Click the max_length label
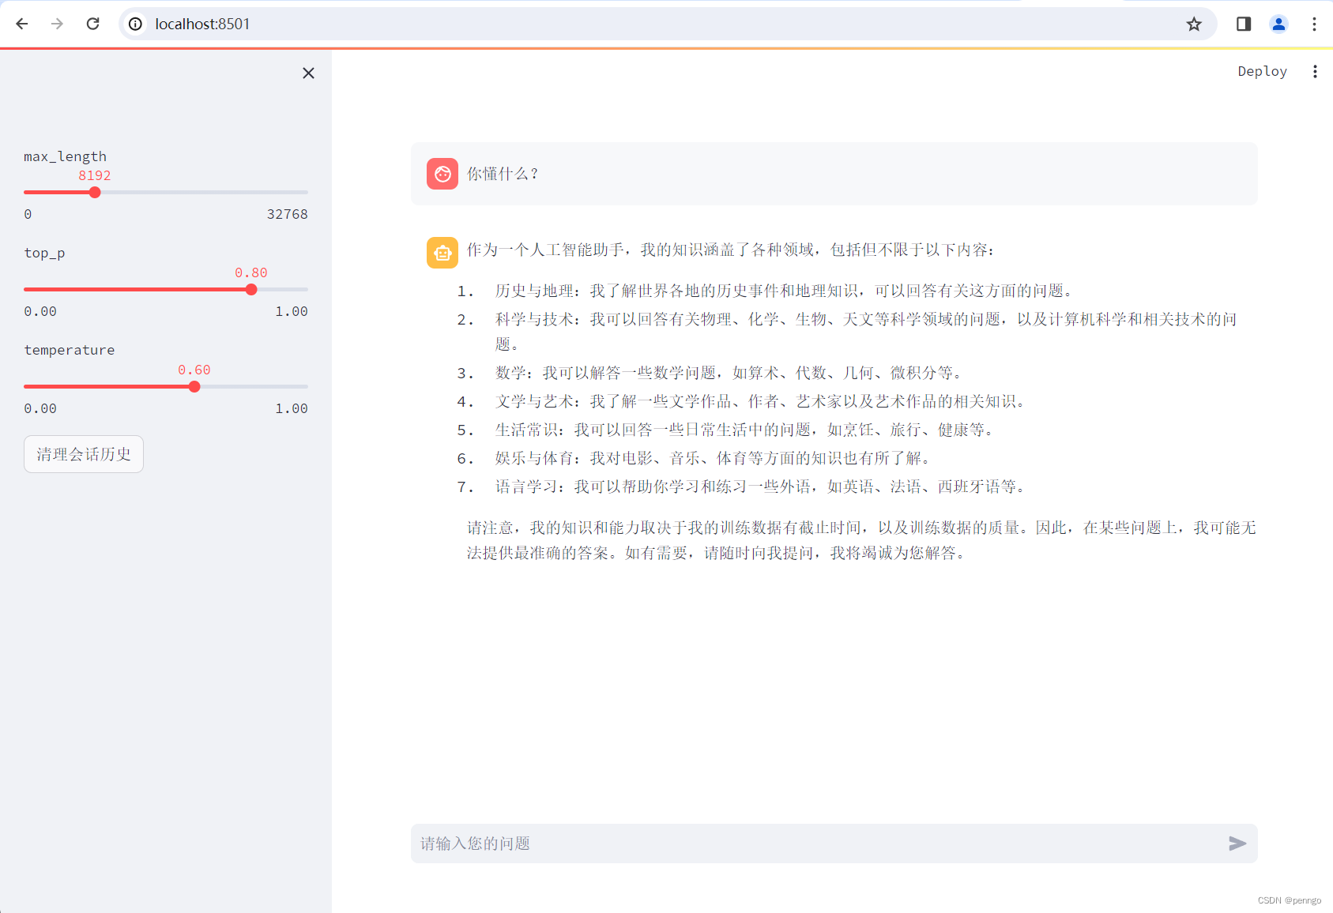 [65, 156]
